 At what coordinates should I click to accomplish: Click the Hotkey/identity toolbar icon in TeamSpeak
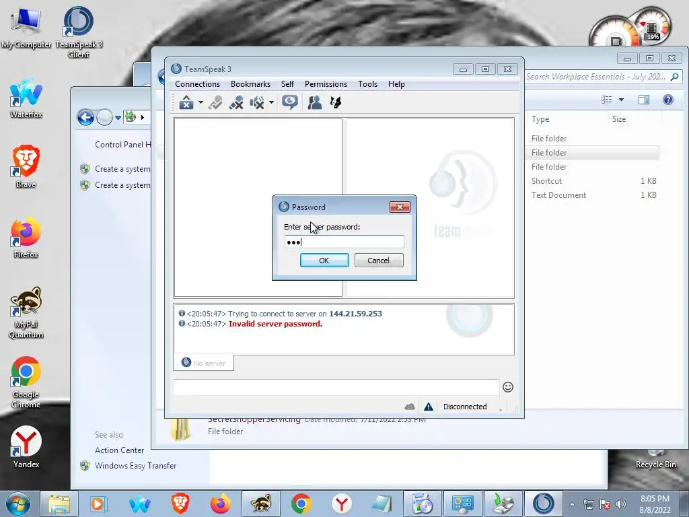[336, 102]
